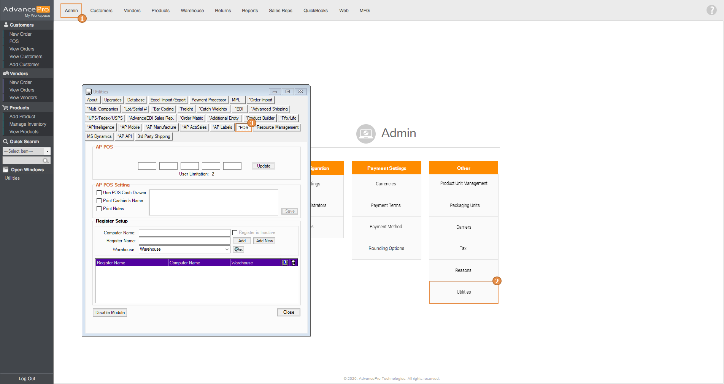Open the Warehouse dropdown in Register Setup

pyautogui.click(x=227, y=250)
